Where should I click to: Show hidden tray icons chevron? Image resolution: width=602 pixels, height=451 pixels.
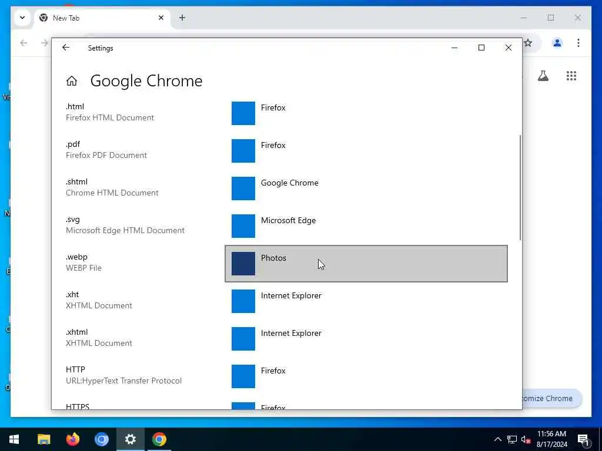pyautogui.click(x=497, y=439)
